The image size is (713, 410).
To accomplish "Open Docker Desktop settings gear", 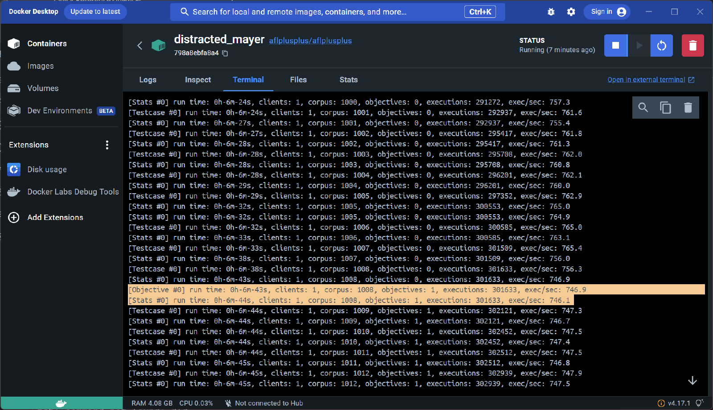I will pos(571,12).
